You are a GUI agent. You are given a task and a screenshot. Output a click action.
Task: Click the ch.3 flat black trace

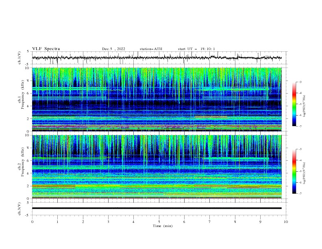(x=157, y=208)
